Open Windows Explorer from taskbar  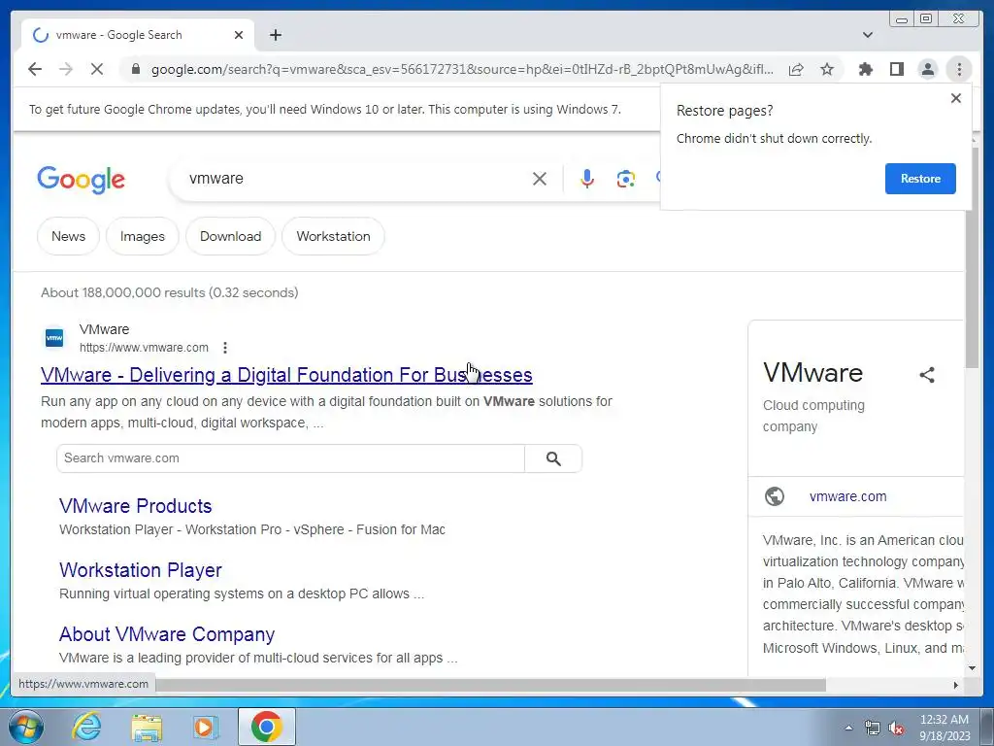147,727
